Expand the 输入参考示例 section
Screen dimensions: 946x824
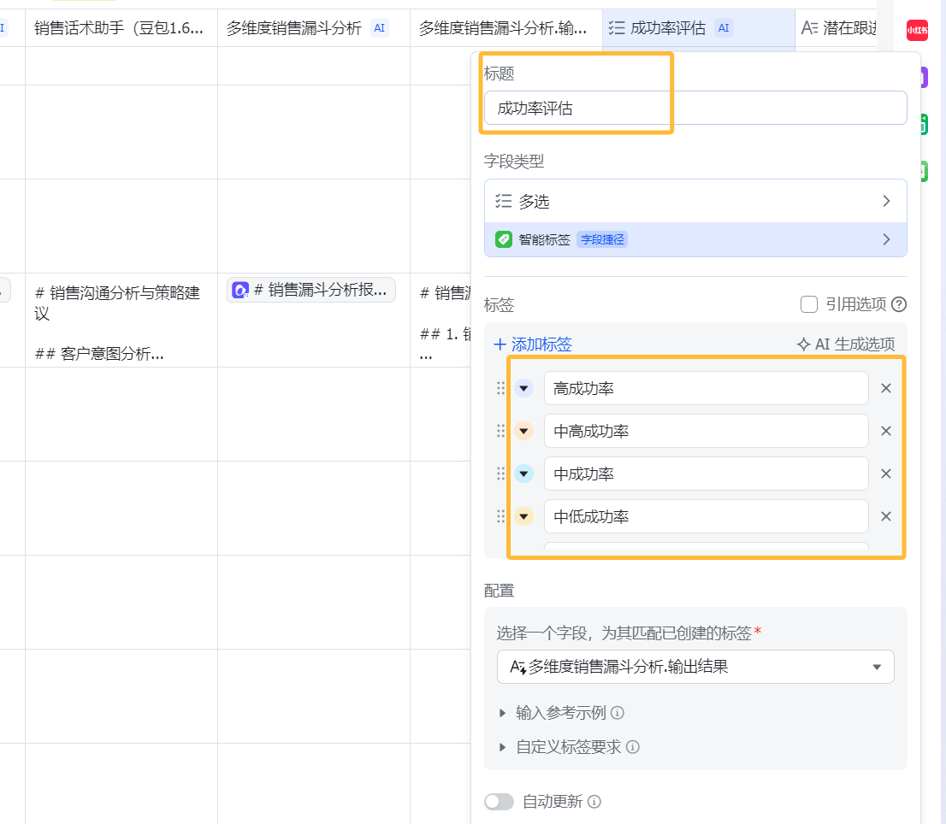tap(560, 713)
